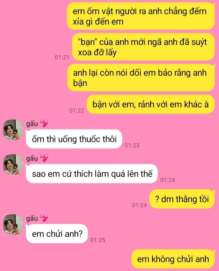Viewport: 219px width, 271px height.
Task: Tap the avatar beside "sao em cứ thích làm quá"
Action: 13,164
